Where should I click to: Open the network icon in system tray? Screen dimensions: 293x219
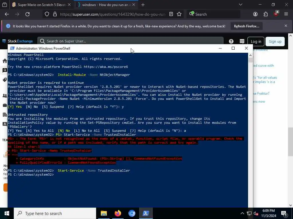click(x=249, y=213)
